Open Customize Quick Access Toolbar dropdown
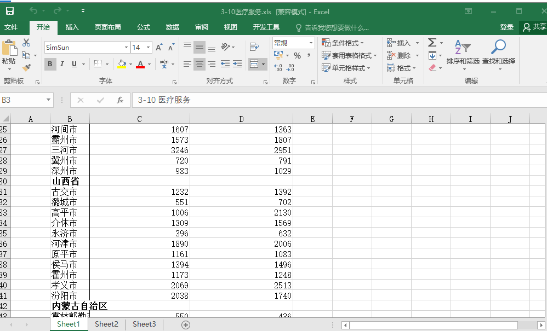The image size is (547, 331). point(83,11)
